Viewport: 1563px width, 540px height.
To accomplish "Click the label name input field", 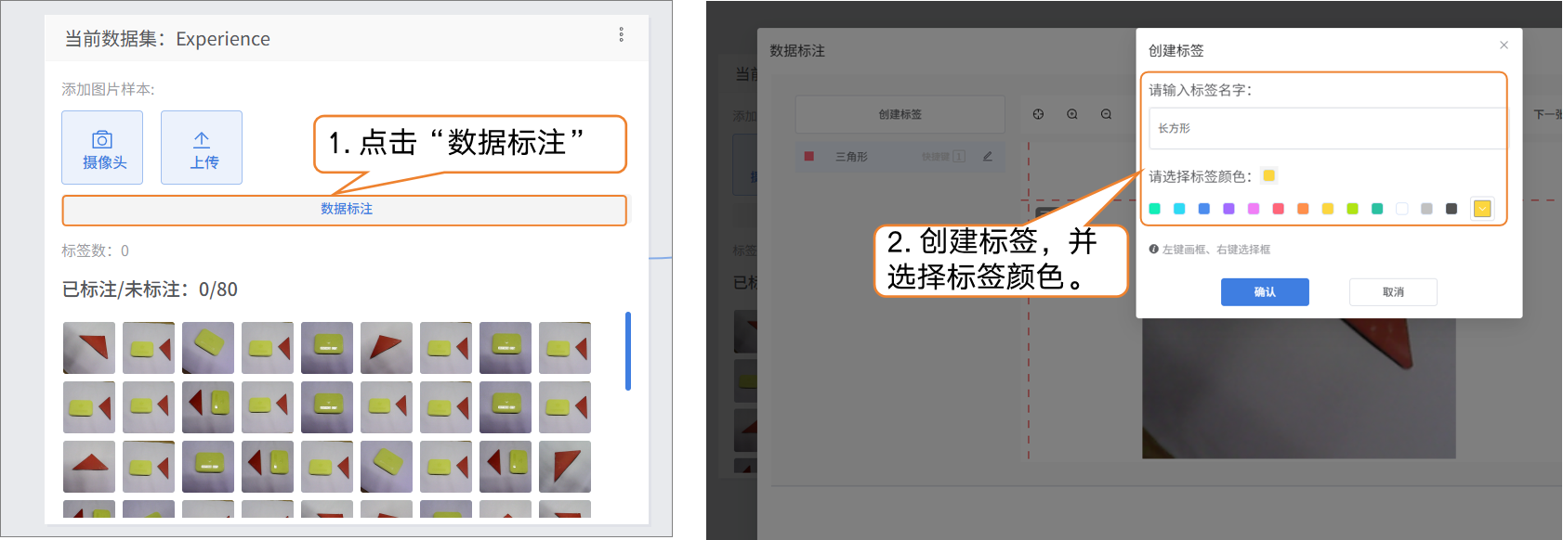I will [1327, 129].
